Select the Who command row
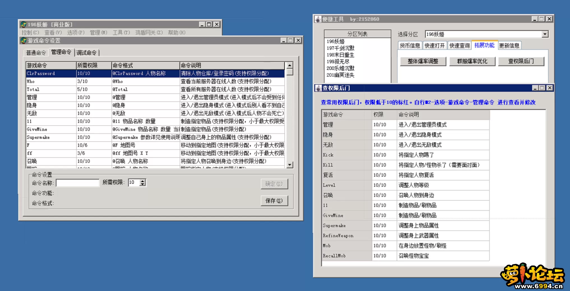Viewport: 570px width, 291px height. click(x=155, y=82)
